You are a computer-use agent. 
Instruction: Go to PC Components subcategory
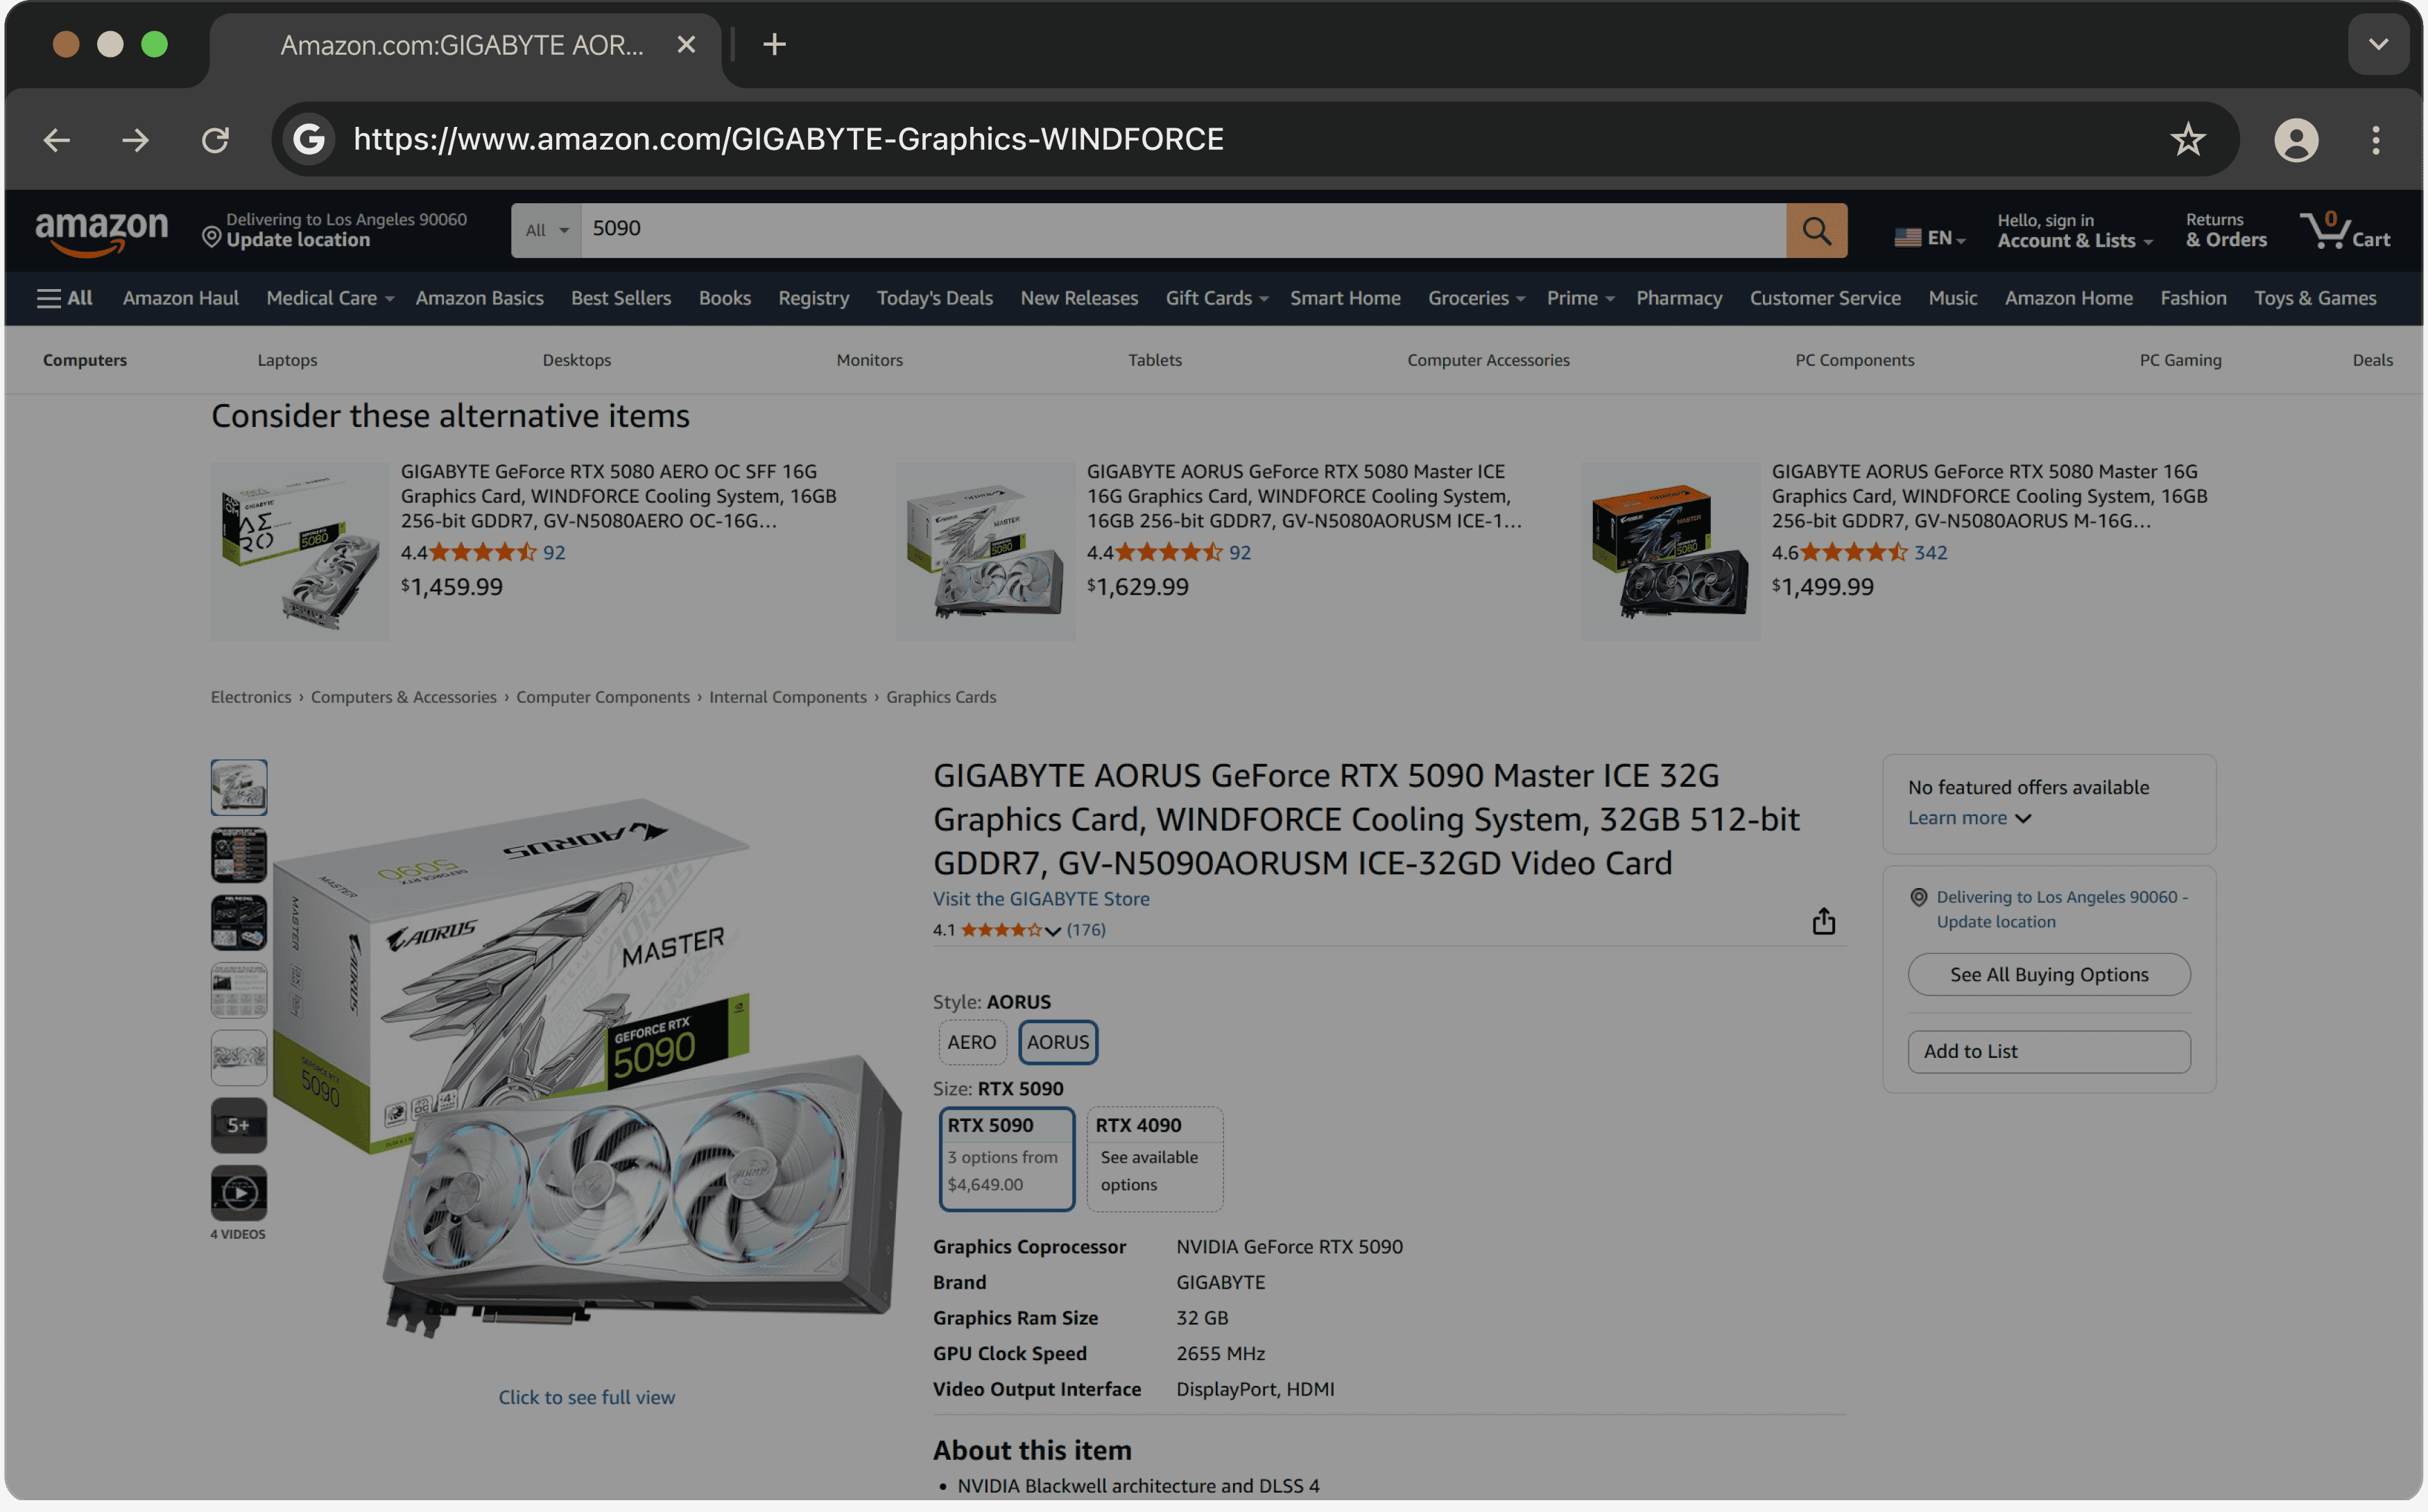coord(1854,360)
